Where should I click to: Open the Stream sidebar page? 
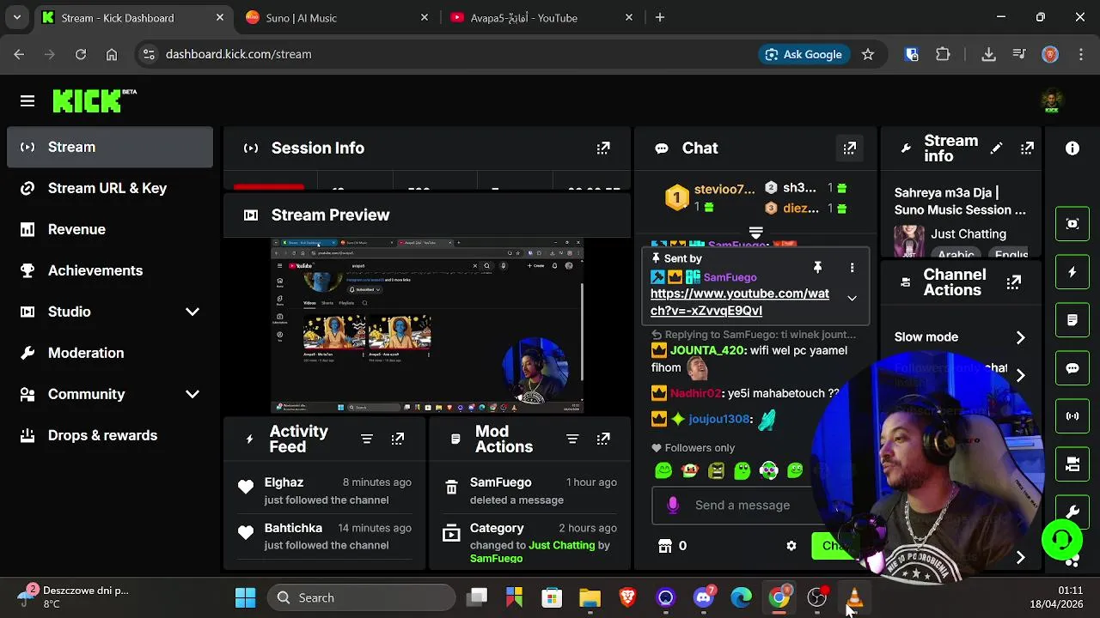click(x=110, y=147)
